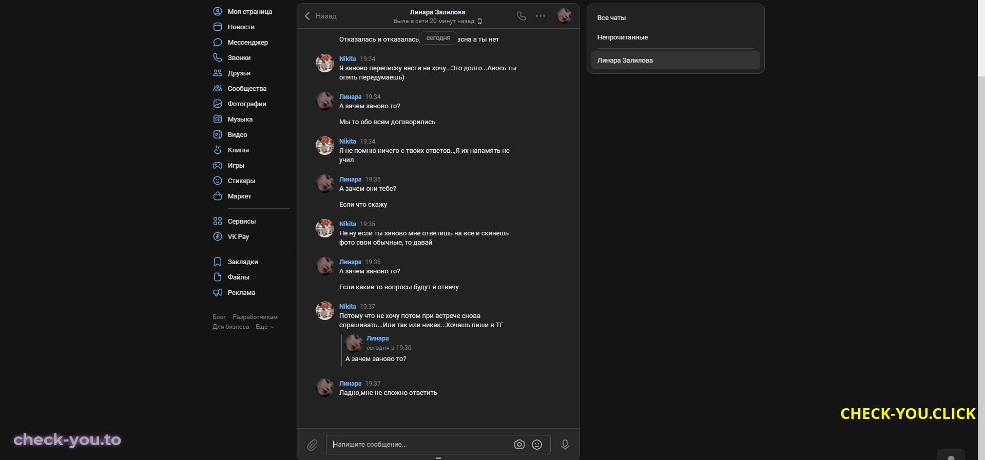
Task: Open the Разработчикам footer link
Action: pyautogui.click(x=255, y=317)
